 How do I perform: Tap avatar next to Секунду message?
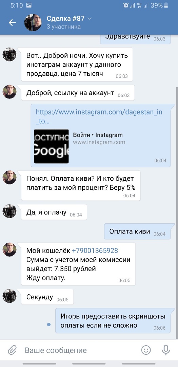tap(9, 296)
